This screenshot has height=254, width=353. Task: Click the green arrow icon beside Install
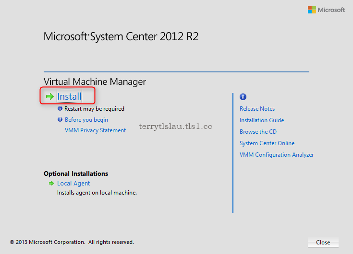[50, 97]
